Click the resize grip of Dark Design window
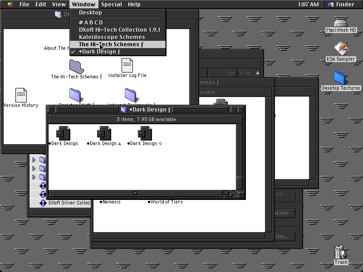The width and height of the screenshot is (363, 272). (240, 194)
